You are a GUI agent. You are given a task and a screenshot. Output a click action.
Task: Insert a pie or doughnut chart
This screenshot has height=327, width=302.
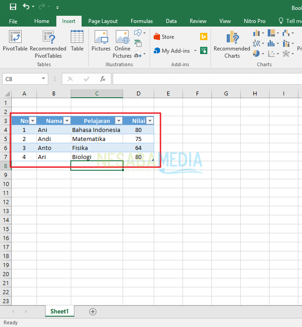256,54
